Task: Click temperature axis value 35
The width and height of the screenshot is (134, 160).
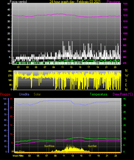Action: (x=125, y=105)
